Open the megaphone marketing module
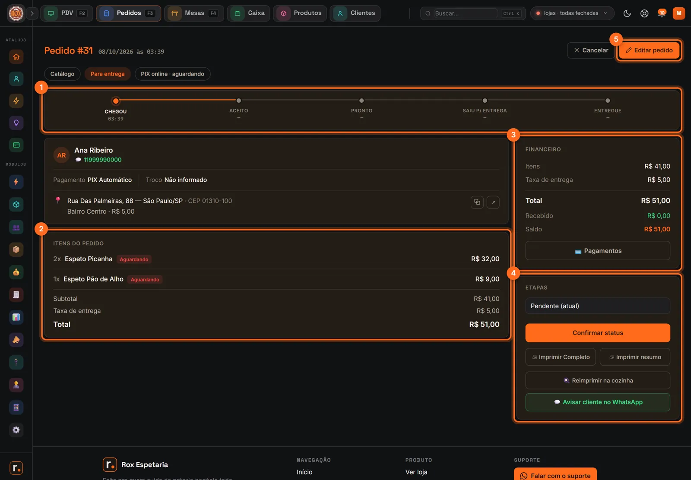691x480 pixels. pos(16,340)
